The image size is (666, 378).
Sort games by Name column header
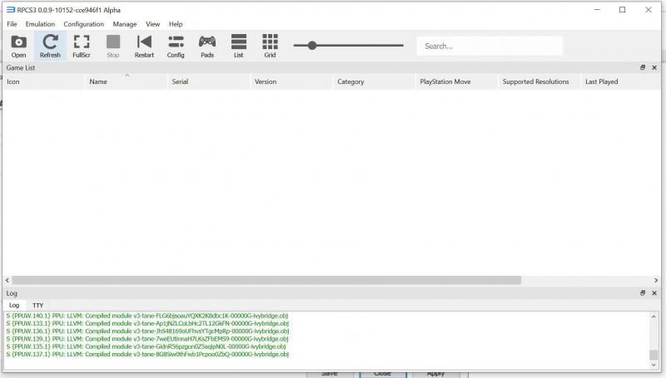click(98, 82)
